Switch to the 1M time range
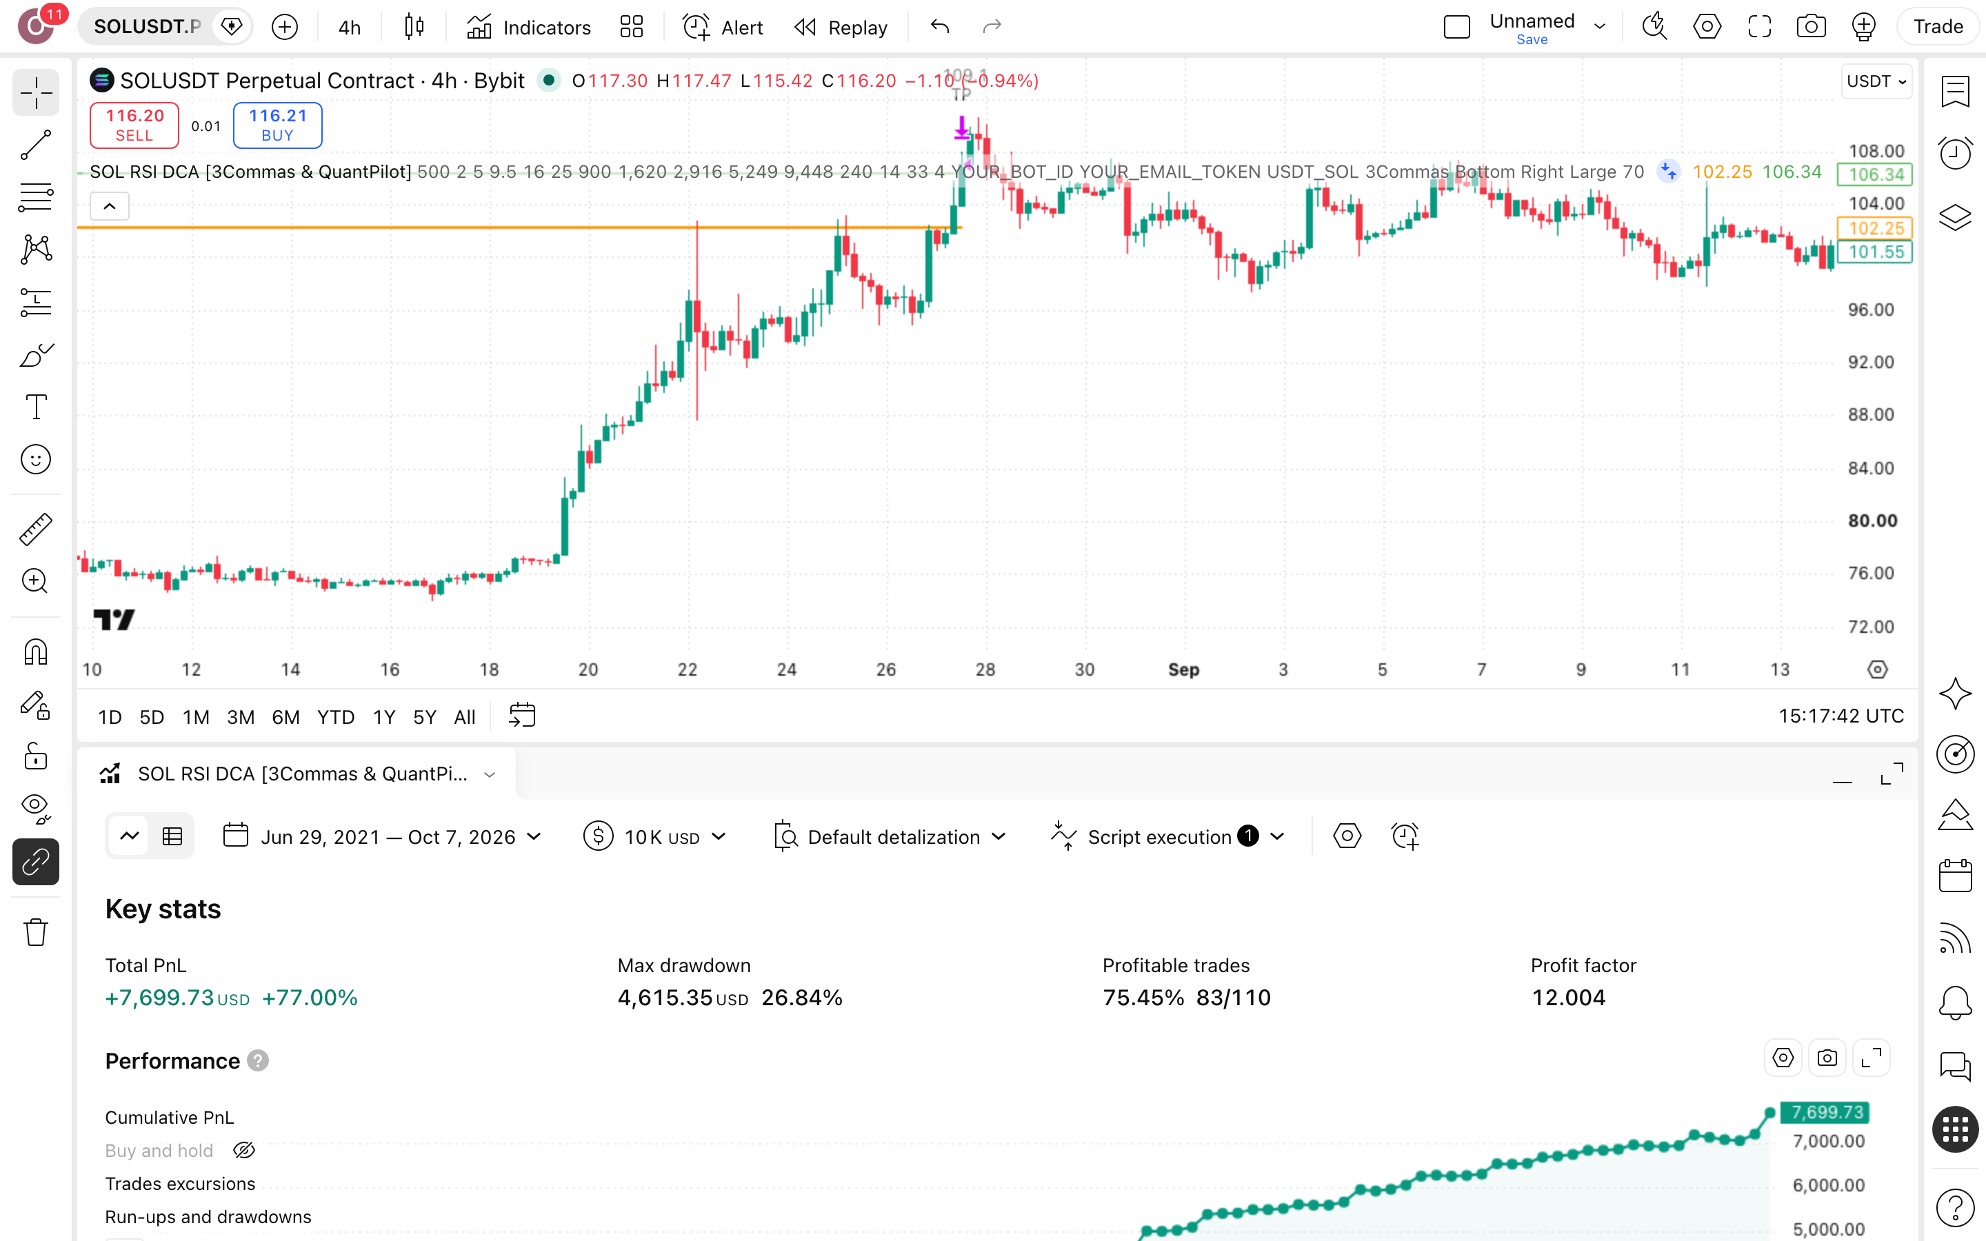 (x=195, y=716)
